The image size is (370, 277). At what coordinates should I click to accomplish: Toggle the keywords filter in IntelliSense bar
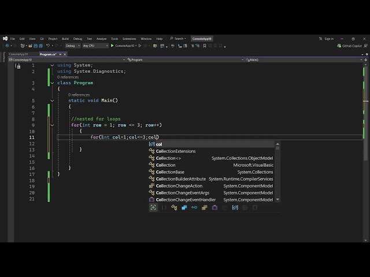tap(245, 208)
